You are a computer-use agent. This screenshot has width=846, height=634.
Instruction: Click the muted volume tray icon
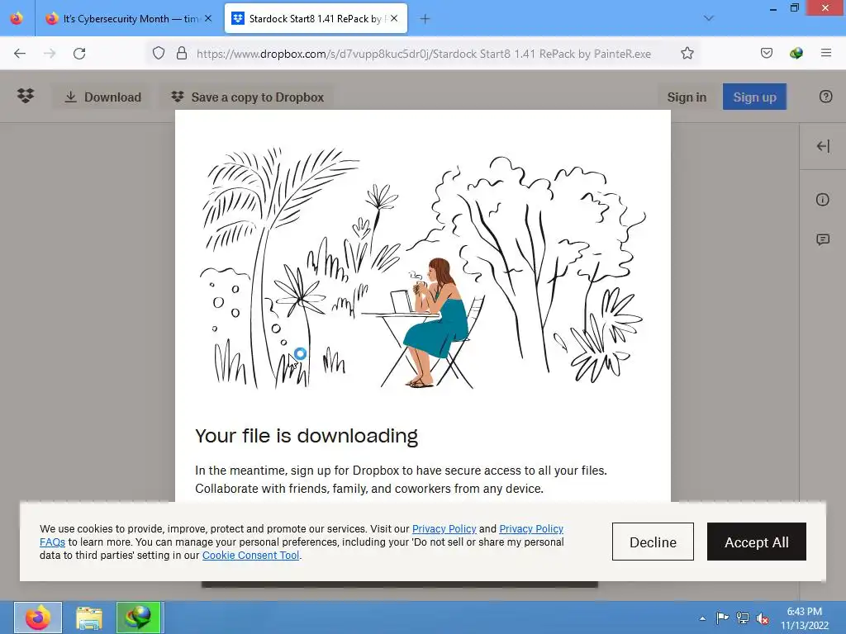pos(763,618)
